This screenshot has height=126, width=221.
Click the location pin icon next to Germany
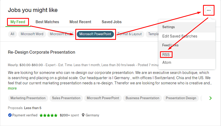(x=83, y=115)
